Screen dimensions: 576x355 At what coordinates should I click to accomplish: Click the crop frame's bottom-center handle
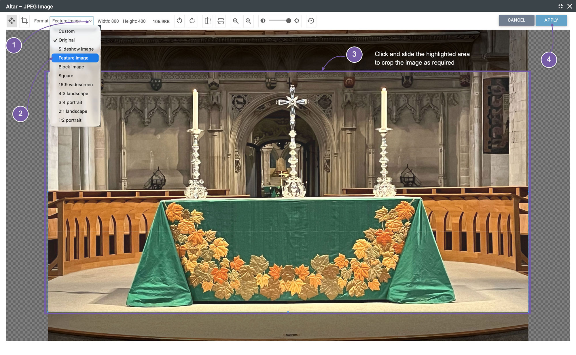(288, 312)
